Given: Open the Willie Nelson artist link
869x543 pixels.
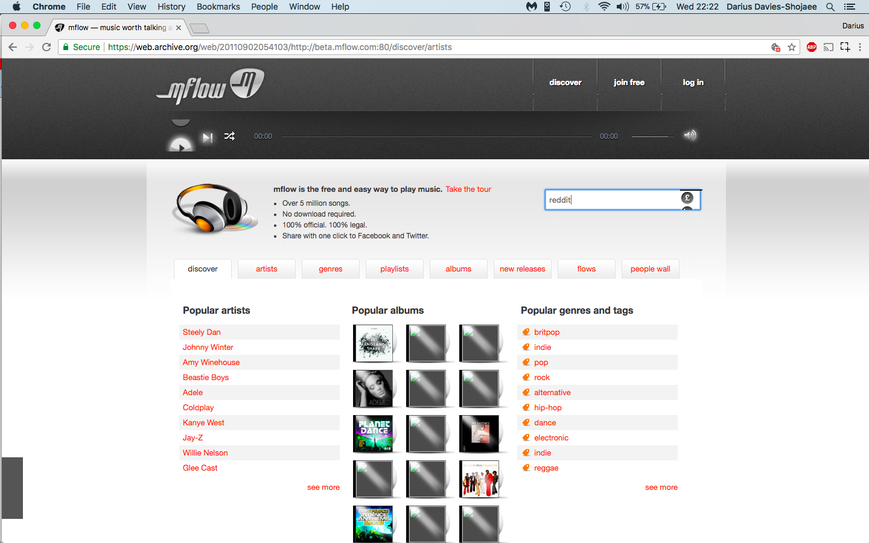Looking at the screenshot, I should click(205, 453).
